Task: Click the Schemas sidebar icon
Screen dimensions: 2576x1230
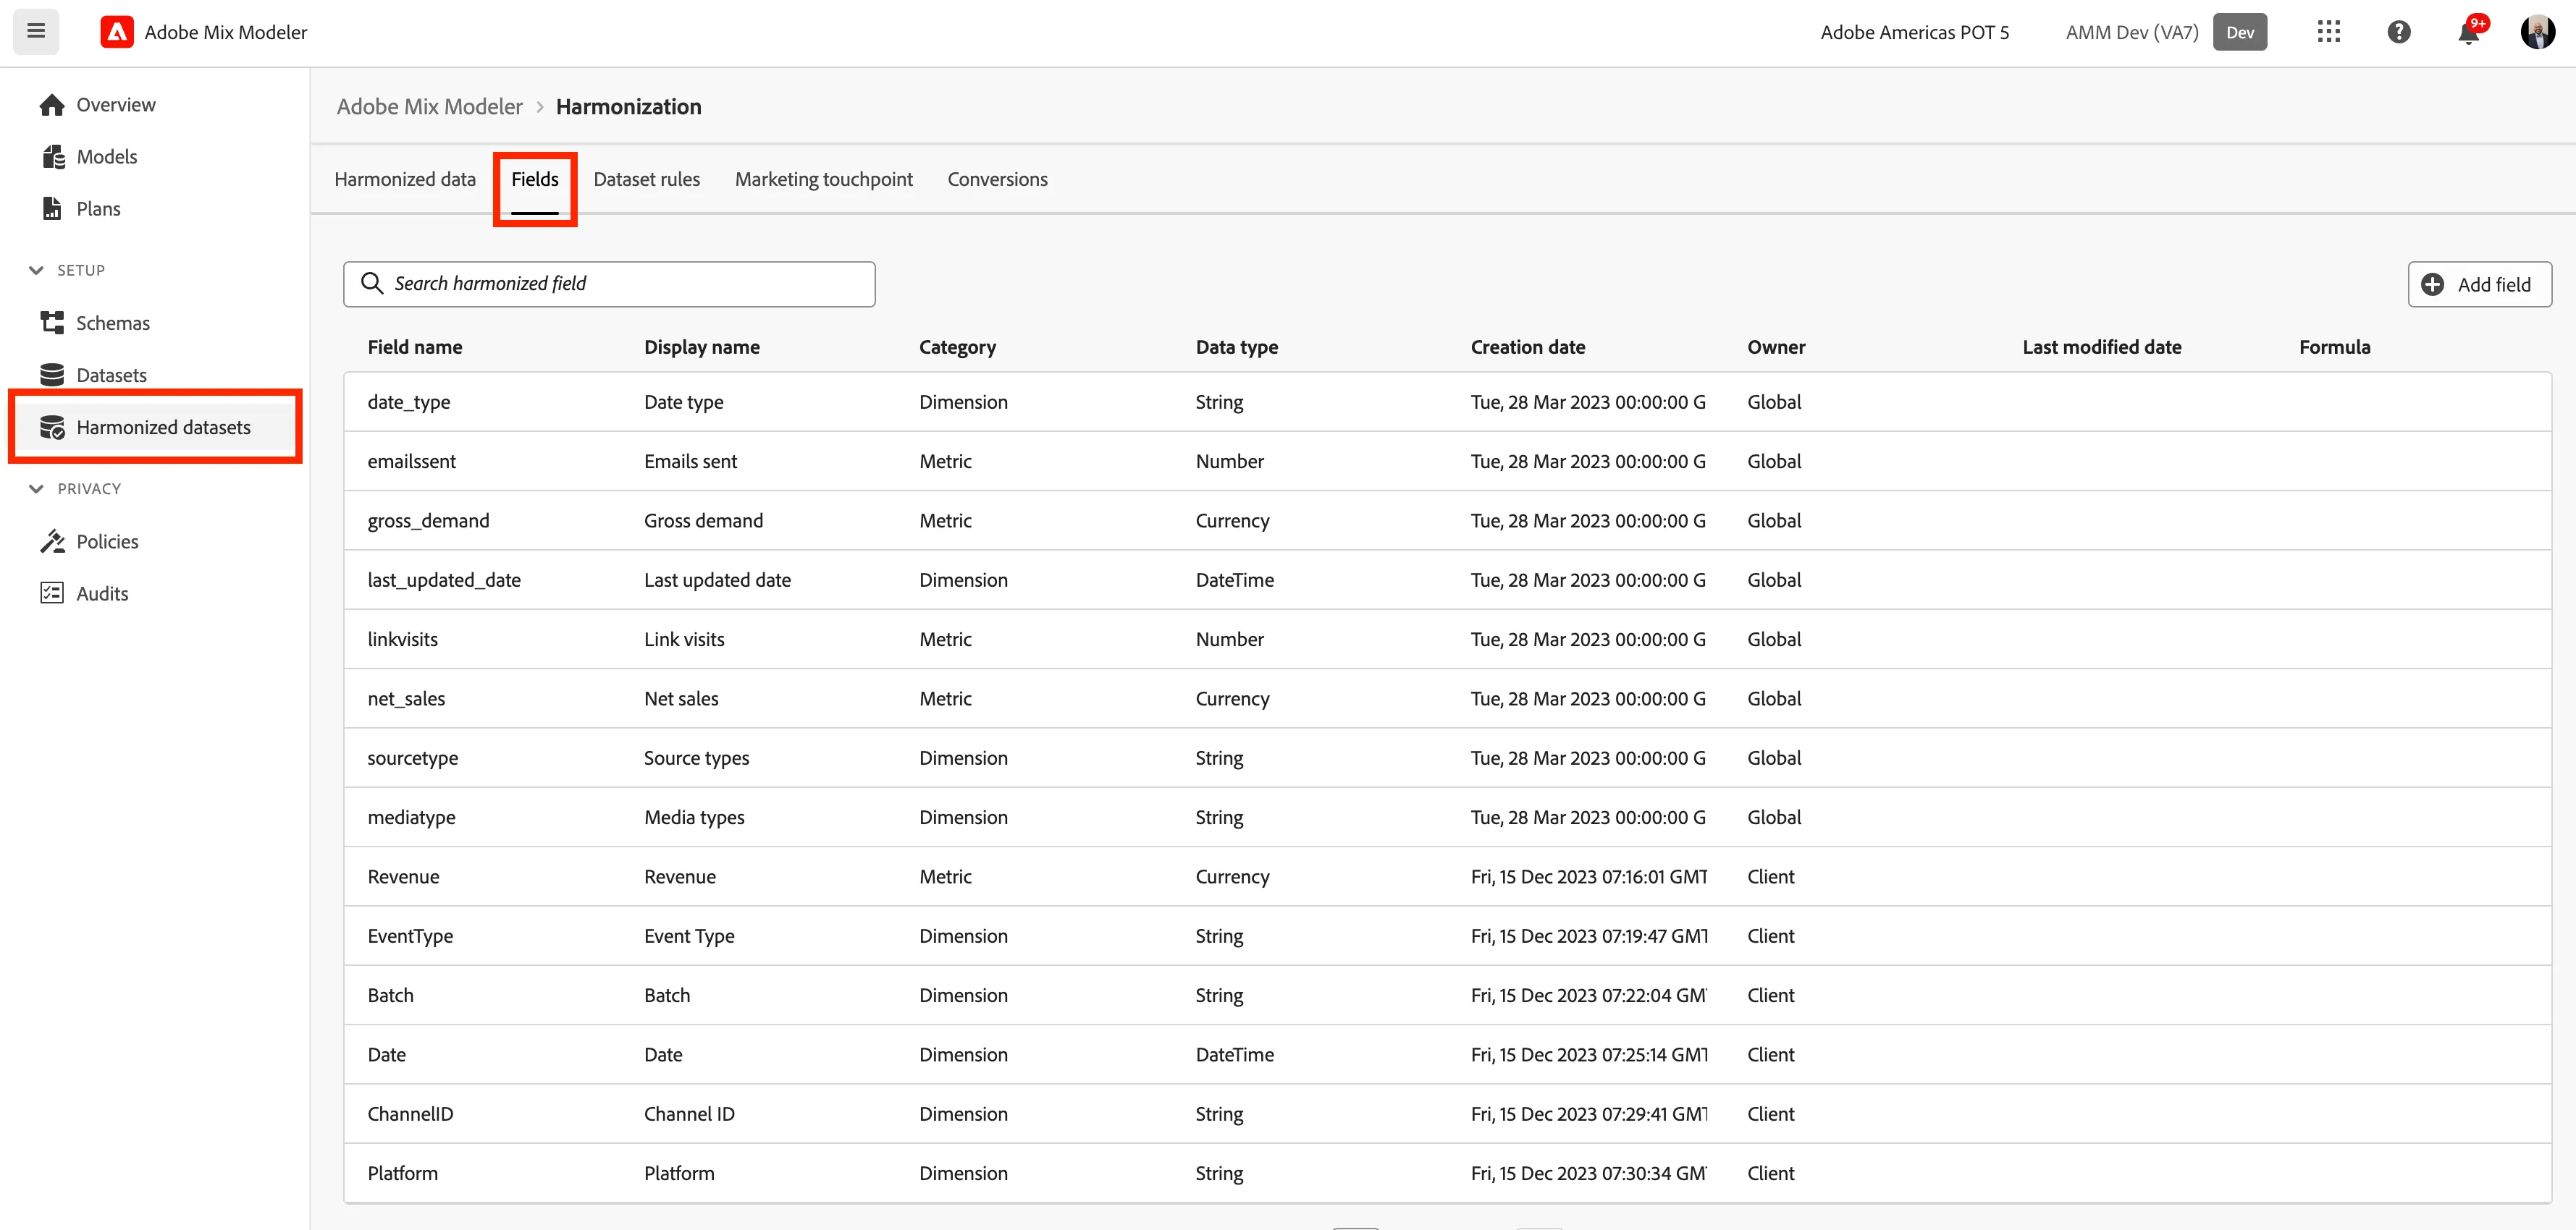Action: (52, 323)
